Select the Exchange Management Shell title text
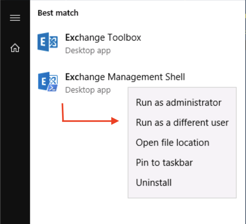The height and width of the screenshot is (224, 246). (125, 77)
